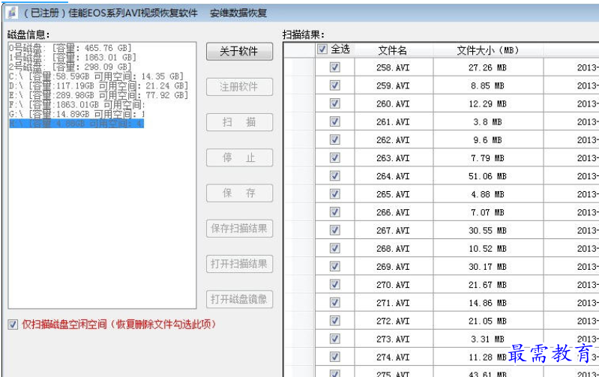599x377 pixels.
Task: Uncheck the checkbox for 263.AVI
Action: 334,157
